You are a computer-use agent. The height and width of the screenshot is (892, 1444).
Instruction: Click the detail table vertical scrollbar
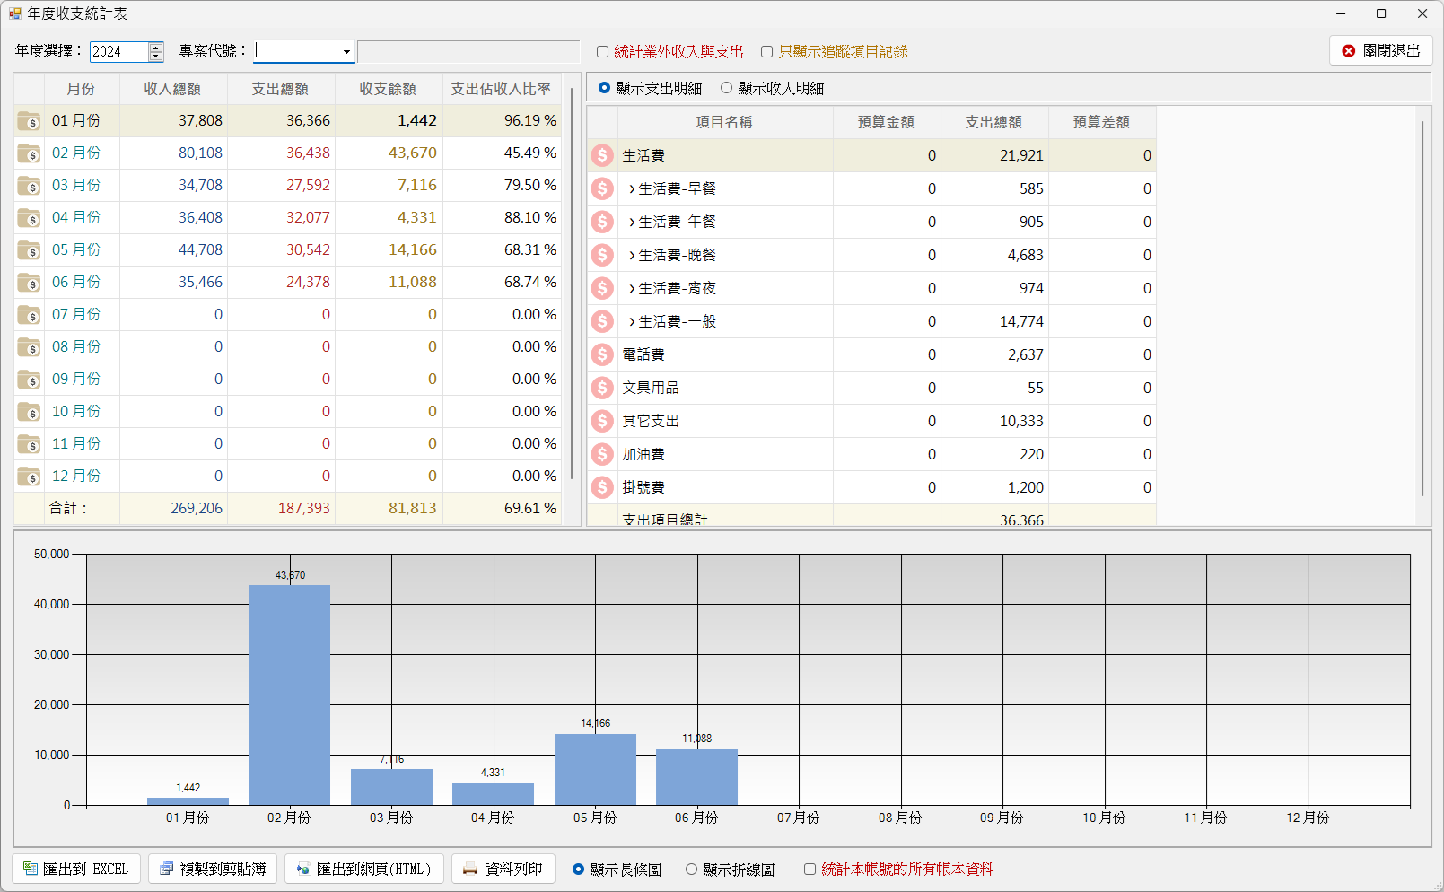(1423, 309)
